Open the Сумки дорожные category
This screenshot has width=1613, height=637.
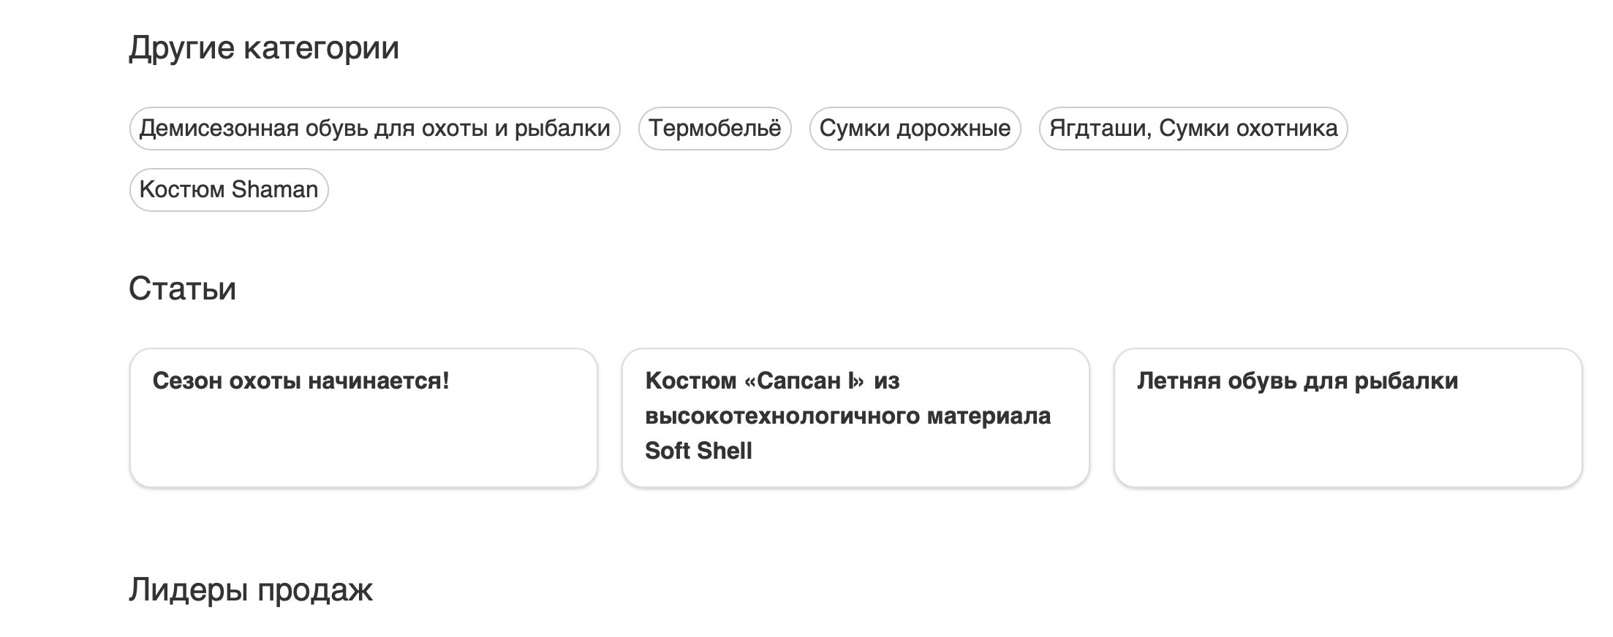(x=915, y=129)
